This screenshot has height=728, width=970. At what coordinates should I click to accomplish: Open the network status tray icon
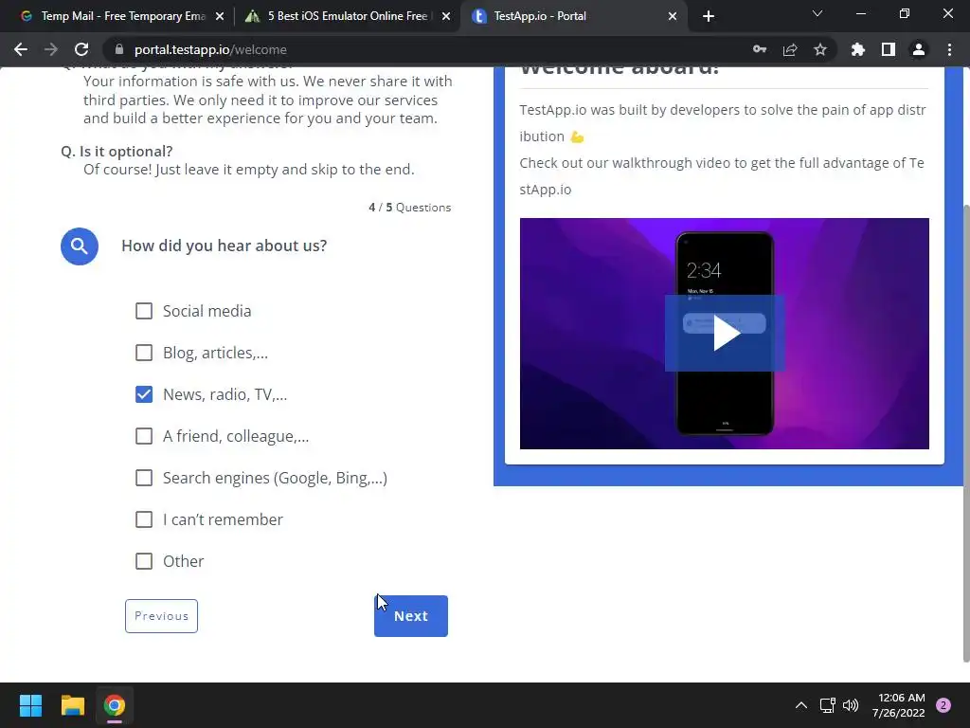tap(827, 705)
